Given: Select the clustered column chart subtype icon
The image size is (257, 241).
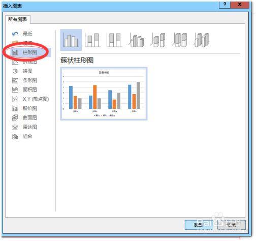Looking at the screenshot, I should click(71, 40).
